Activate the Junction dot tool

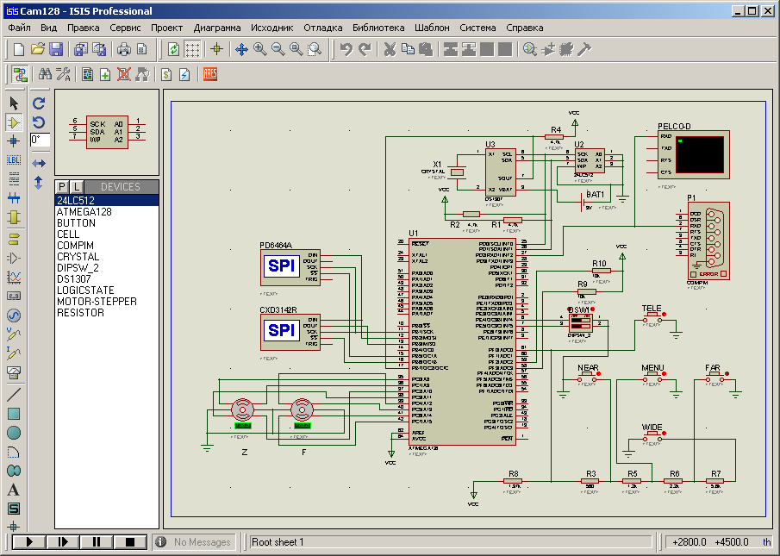pyautogui.click(x=14, y=141)
